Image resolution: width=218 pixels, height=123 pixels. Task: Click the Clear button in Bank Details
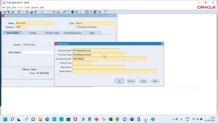[x=143, y=81]
